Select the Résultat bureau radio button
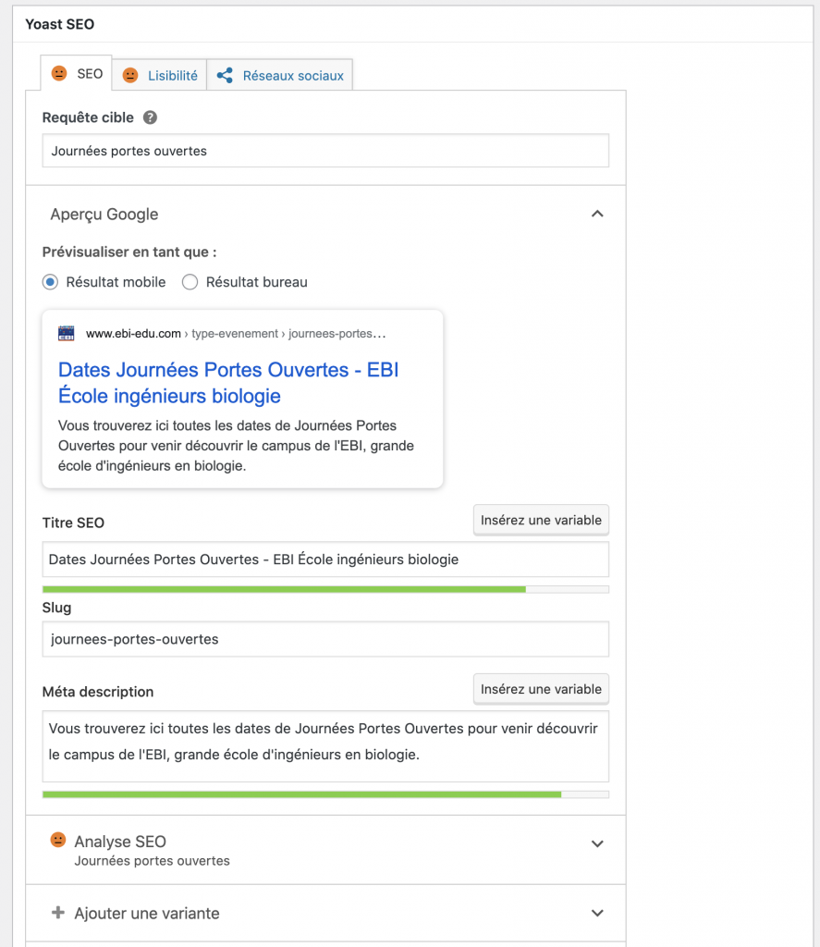 click(x=190, y=282)
